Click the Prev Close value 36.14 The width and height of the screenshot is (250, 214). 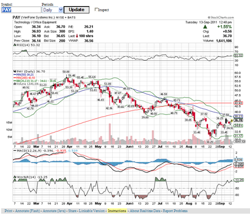click(36, 41)
